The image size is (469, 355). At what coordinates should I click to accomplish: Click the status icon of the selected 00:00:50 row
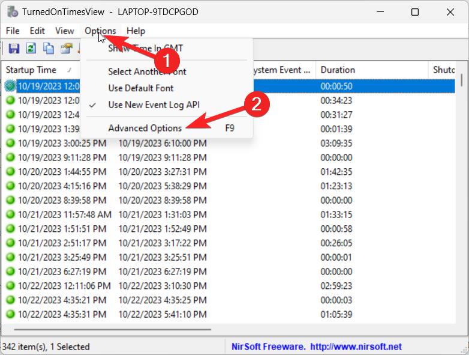(x=10, y=86)
